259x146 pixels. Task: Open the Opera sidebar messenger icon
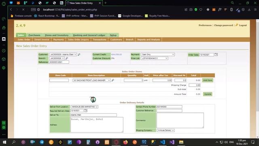(x=4, y=39)
